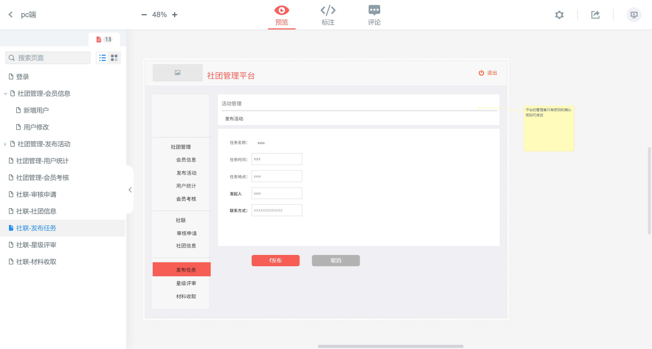Expand the 社团管理-发布活动 tree node

[x=5, y=144]
